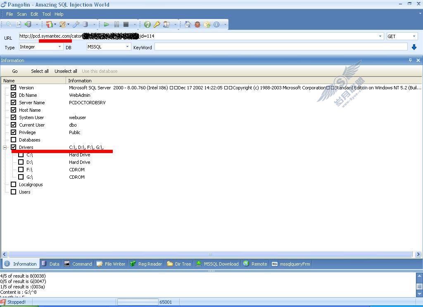Viewport: 423px width, 307px height.
Task: Click the house home toolbar icon
Action: click(188, 24)
